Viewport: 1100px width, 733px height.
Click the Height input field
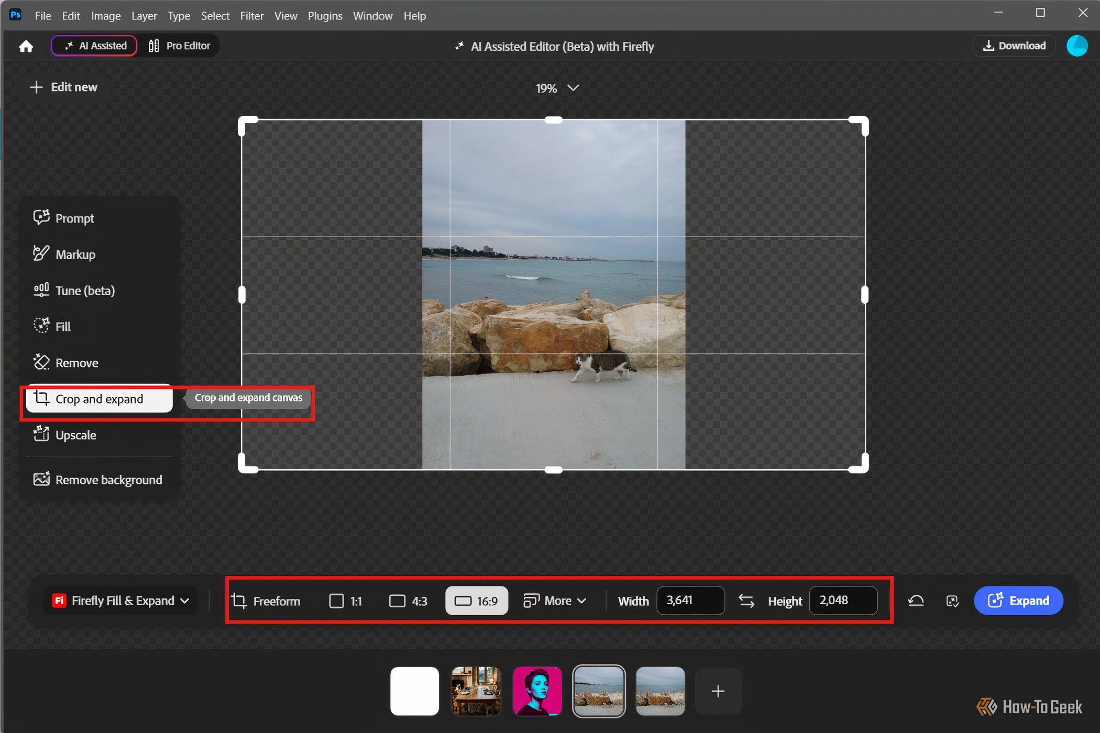(843, 601)
